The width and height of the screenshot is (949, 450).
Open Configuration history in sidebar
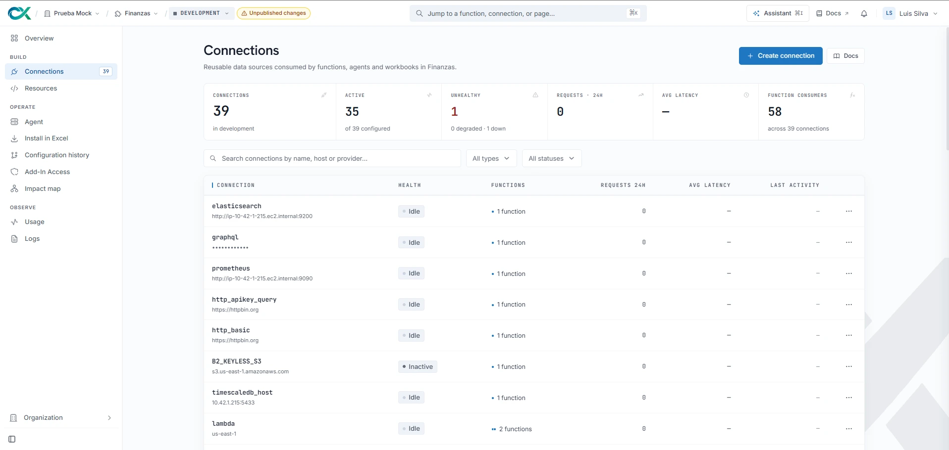point(61,155)
